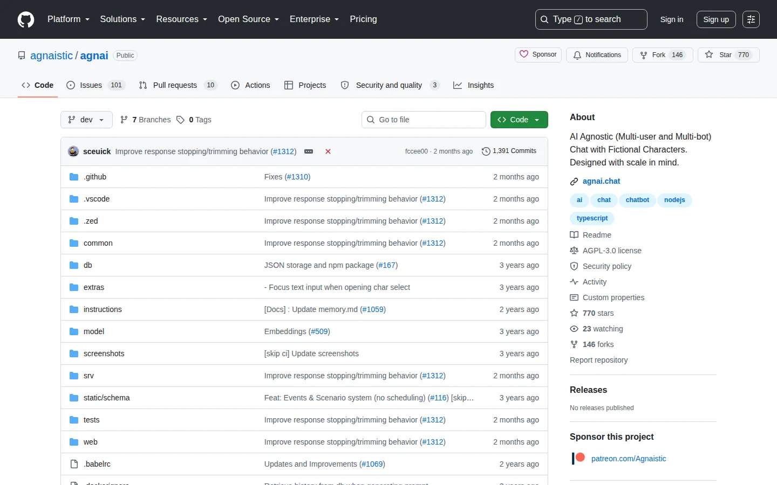777x485 pixels.
Task: Open the GitHub home logo
Action: pyautogui.click(x=26, y=19)
